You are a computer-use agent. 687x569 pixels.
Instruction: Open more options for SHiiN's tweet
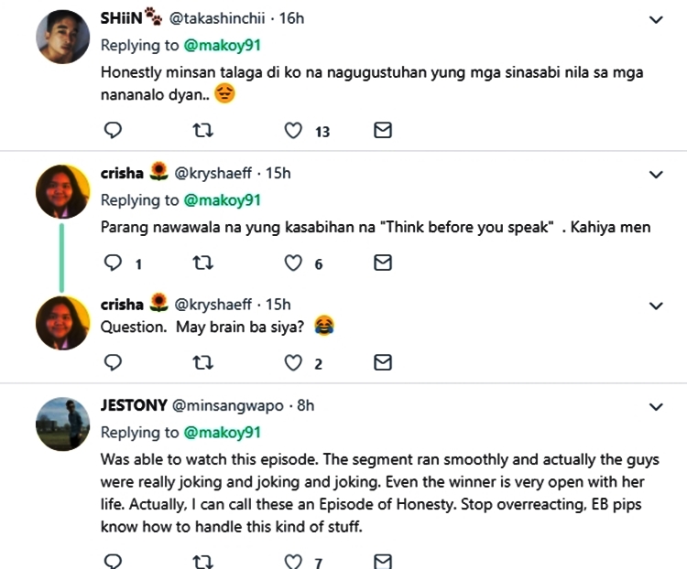coord(656,19)
